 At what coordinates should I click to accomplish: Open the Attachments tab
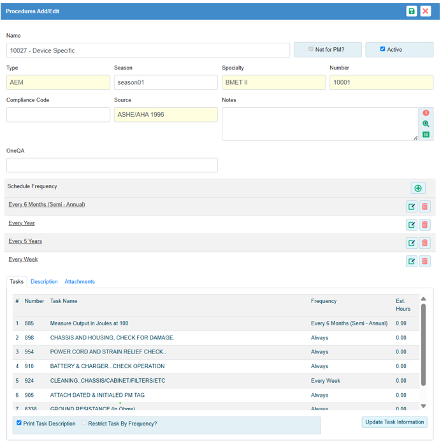(80, 282)
